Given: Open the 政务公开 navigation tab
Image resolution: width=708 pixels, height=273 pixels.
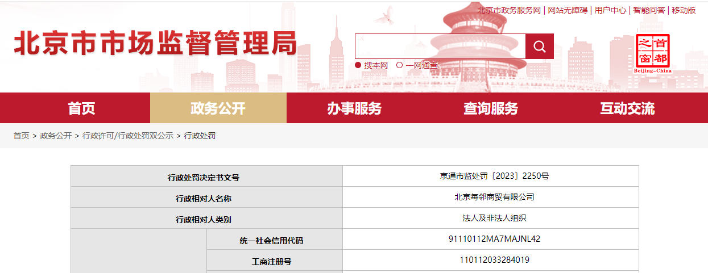Looking at the screenshot, I should (x=218, y=108).
